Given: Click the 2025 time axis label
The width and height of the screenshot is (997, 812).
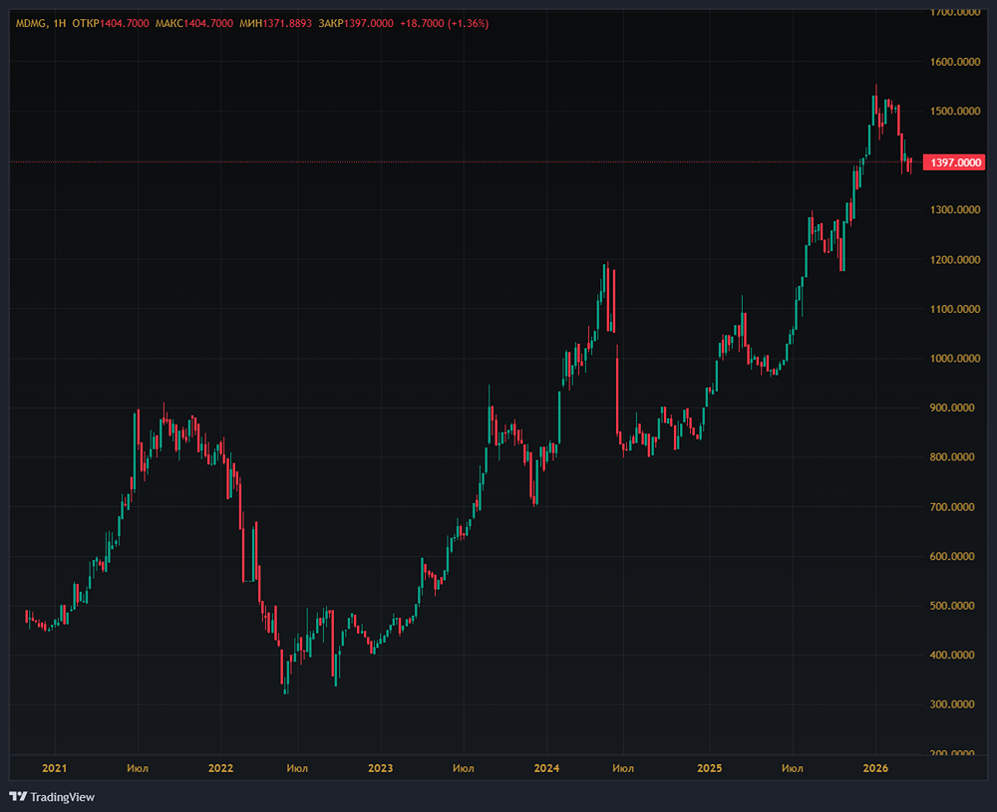Looking at the screenshot, I should pyautogui.click(x=710, y=768).
